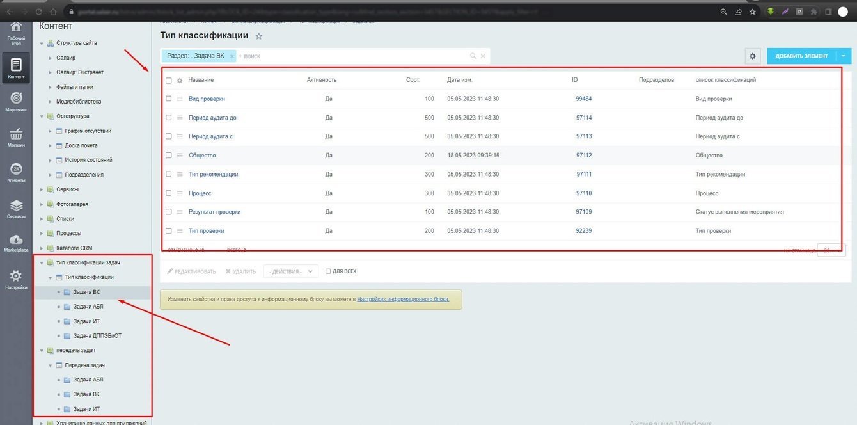The height and width of the screenshot is (425, 857).
Task: Open the Добавить элемент dropdown arrow
Action: [x=844, y=56]
